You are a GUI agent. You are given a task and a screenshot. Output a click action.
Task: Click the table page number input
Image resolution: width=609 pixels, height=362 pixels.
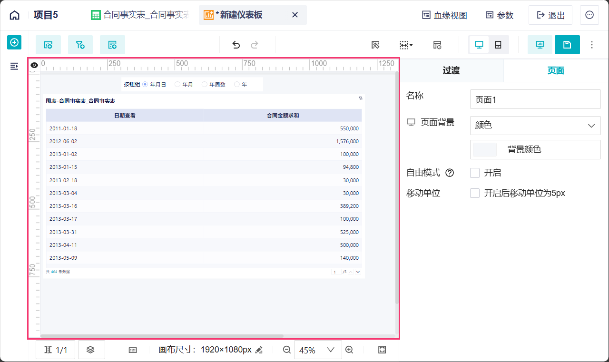336,272
